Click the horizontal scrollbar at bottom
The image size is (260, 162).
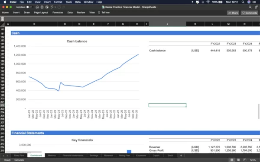click(23, 152)
